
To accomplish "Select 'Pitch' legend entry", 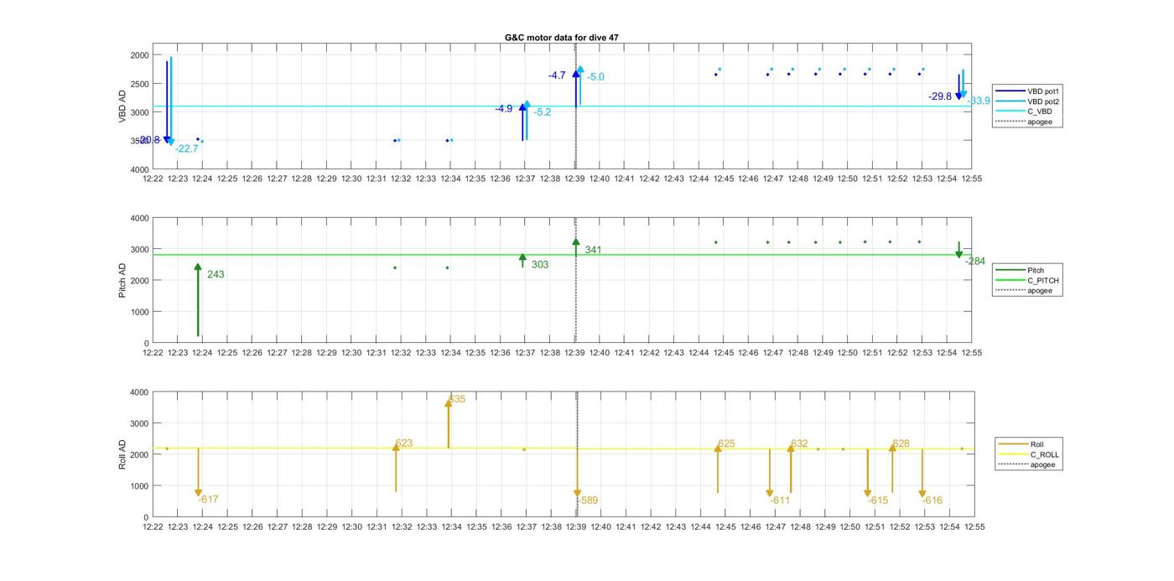I will pyautogui.click(x=1020, y=270).
